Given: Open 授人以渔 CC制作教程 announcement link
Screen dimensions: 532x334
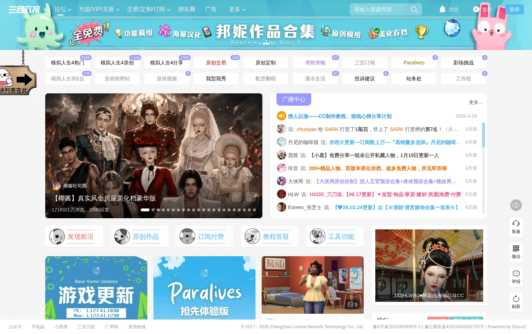Looking at the screenshot, I should [x=340, y=116].
